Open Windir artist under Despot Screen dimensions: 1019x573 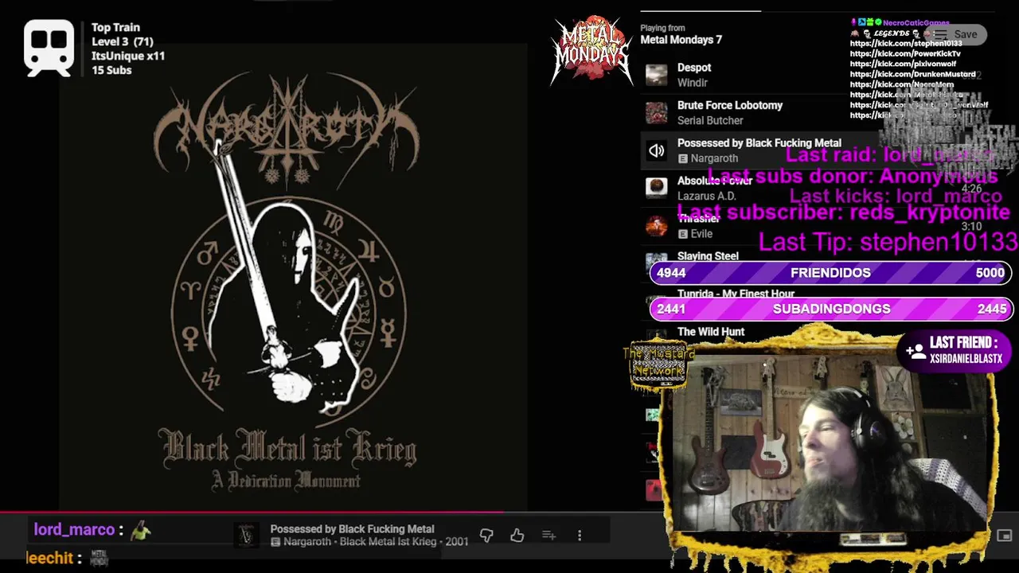coord(693,83)
